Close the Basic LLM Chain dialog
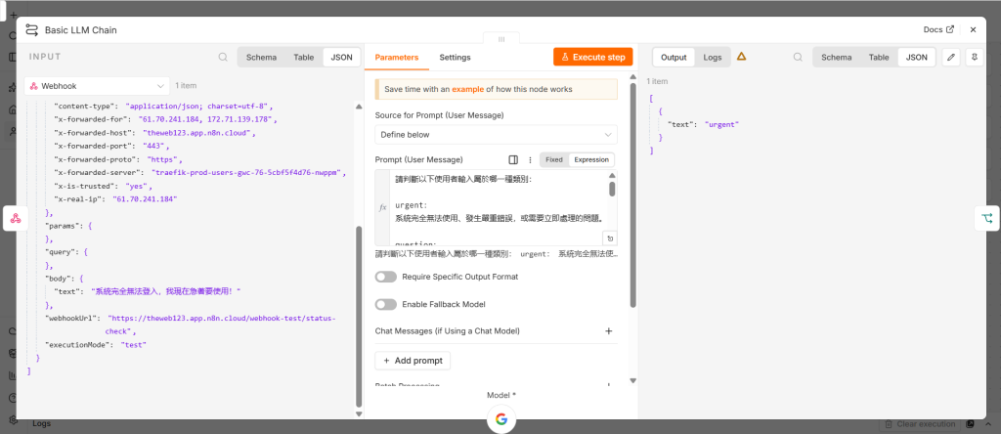The height and width of the screenshot is (434, 1001). tap(973, 29)
